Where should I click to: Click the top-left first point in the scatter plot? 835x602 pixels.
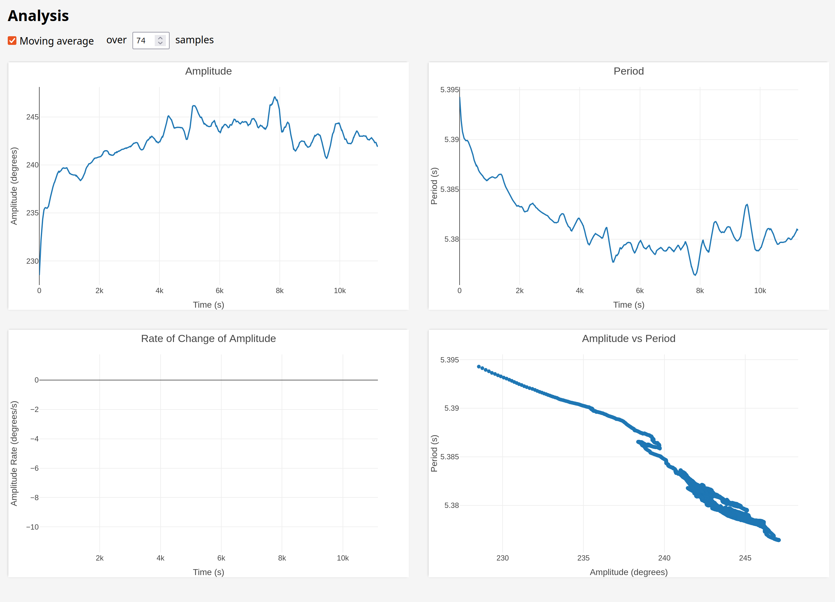[x=478, y=367]
